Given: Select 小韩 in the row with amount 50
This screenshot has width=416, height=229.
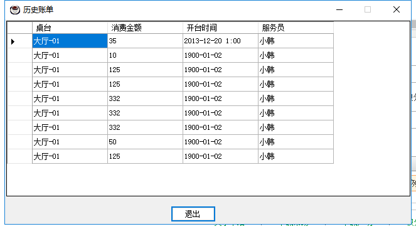Looking at the screenshot, I should click(296, 142).
